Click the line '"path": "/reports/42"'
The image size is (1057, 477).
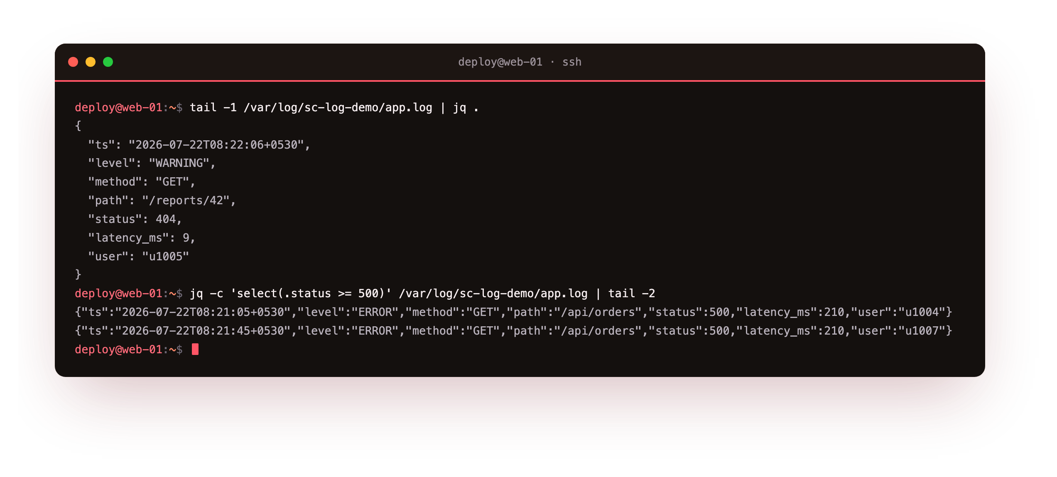pyautogui.click(x=162, y=201)
